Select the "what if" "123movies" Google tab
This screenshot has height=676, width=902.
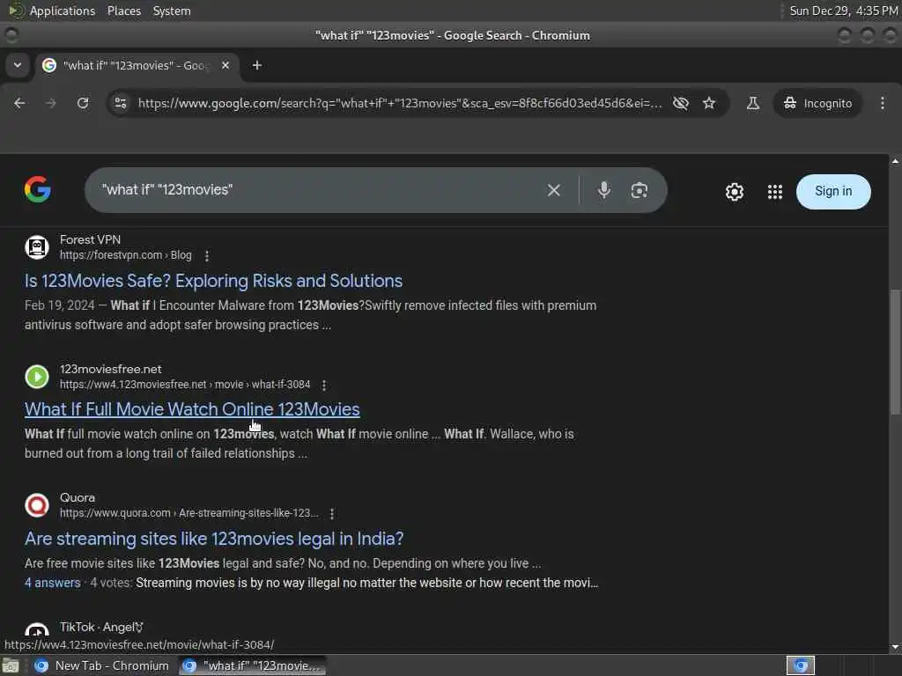(x=137, y=65)
